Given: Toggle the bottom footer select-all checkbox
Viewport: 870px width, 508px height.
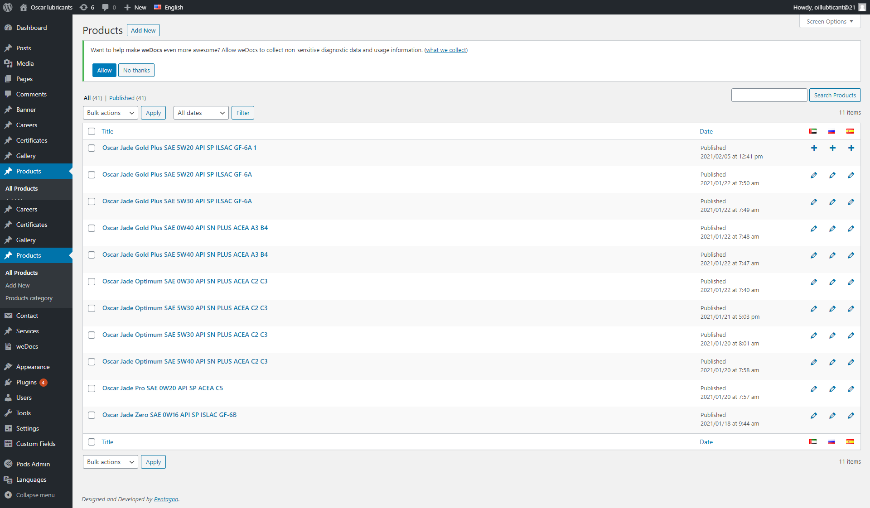Looking at the screenshot, I should click(x=92, y=442).
